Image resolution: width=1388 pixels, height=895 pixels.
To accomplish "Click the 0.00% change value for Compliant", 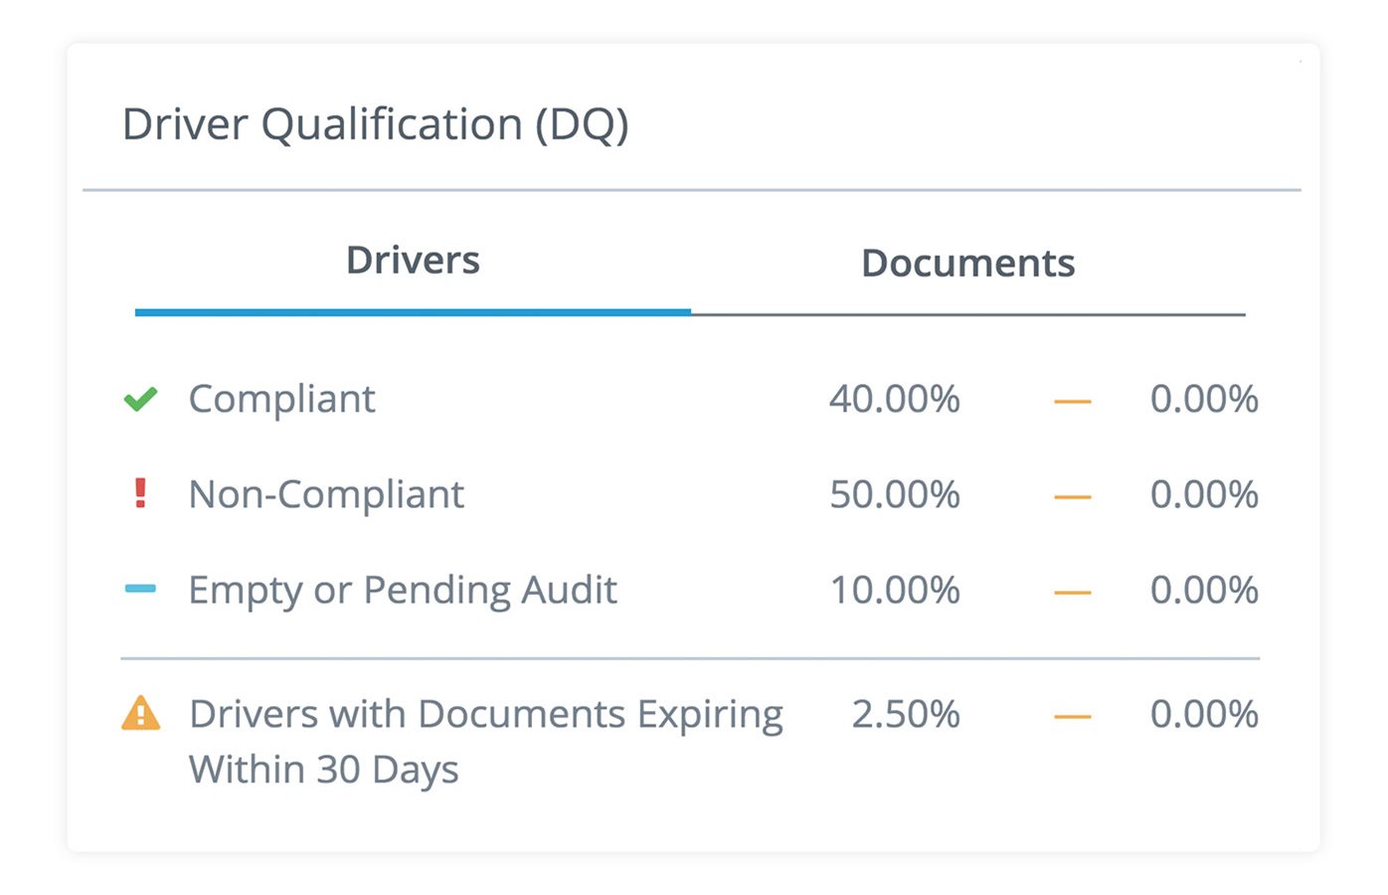I will [x=1203, y=399].
